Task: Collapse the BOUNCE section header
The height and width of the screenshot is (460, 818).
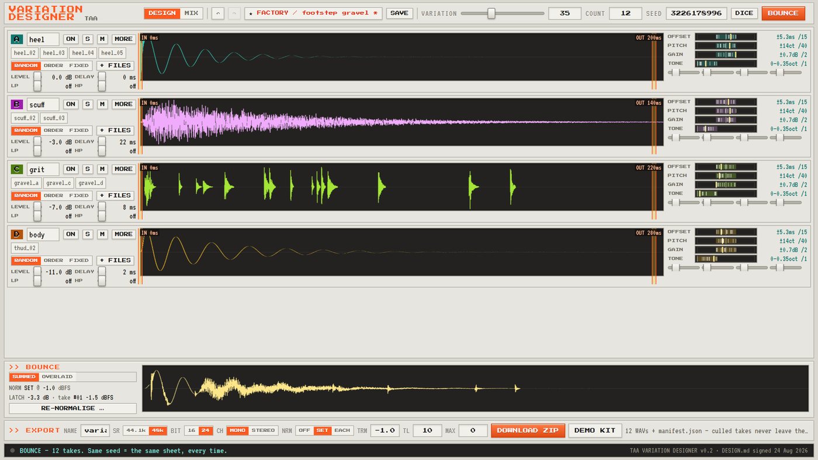Action: [x=34, y=367]
